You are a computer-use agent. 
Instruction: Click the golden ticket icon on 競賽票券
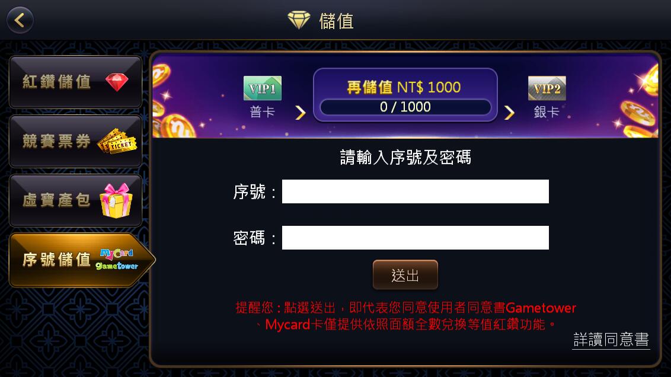117,141
